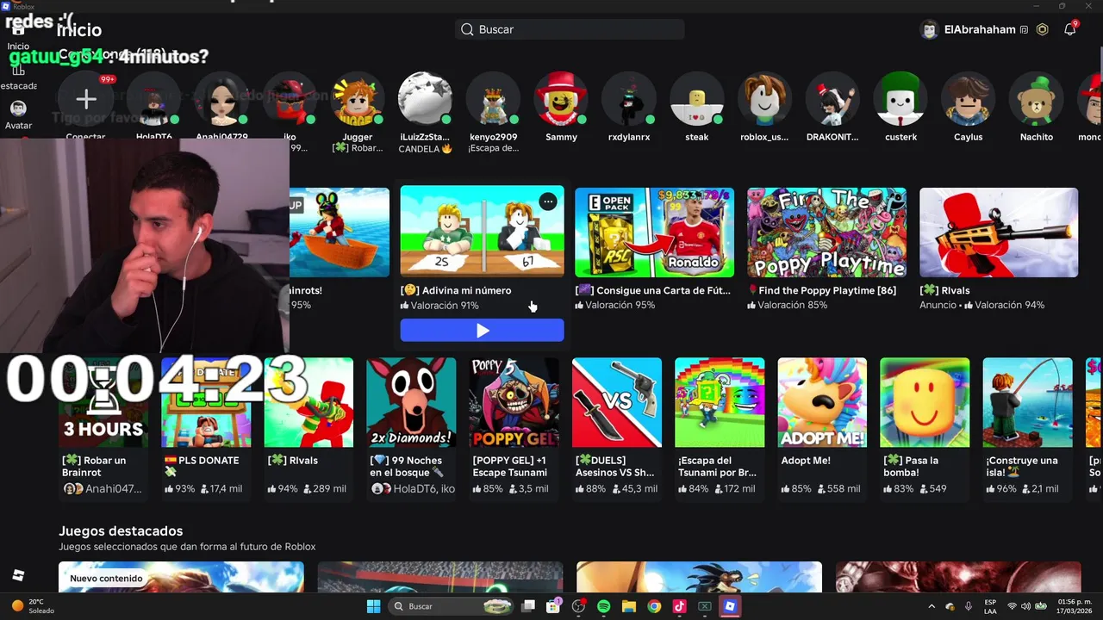
Task: Open friend kenyo2909 avatar
Action: pyautogui.click(x=494, y=100)
